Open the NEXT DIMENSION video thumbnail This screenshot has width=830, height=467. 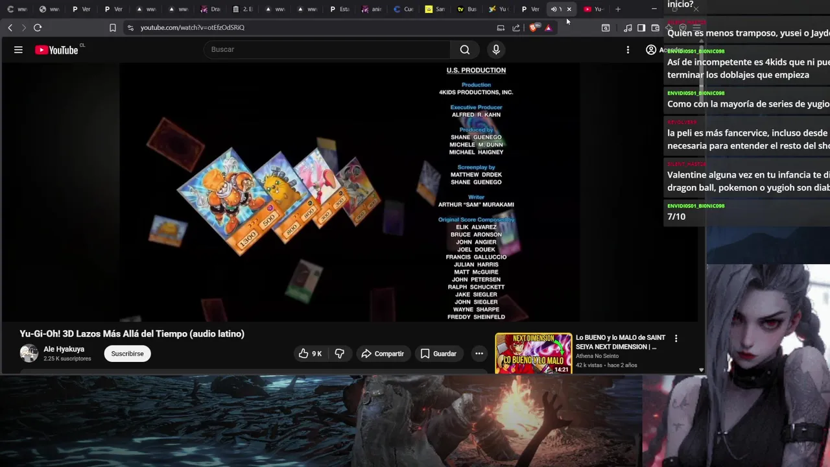[534, 353]
